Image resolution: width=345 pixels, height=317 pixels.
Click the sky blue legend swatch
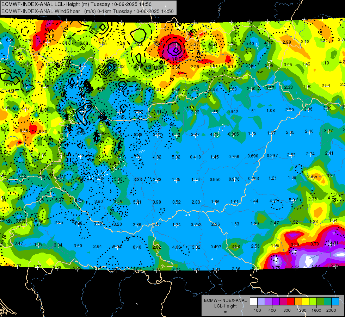[335, 302]
